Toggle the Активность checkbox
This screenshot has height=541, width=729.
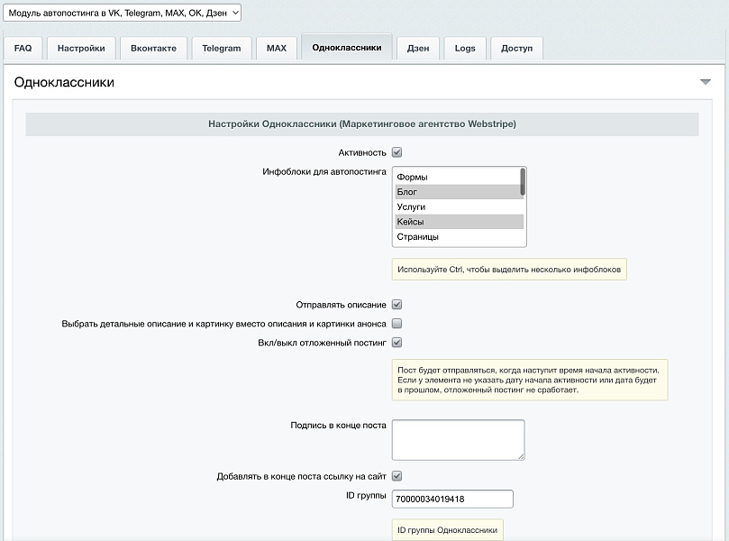[397, 152]
